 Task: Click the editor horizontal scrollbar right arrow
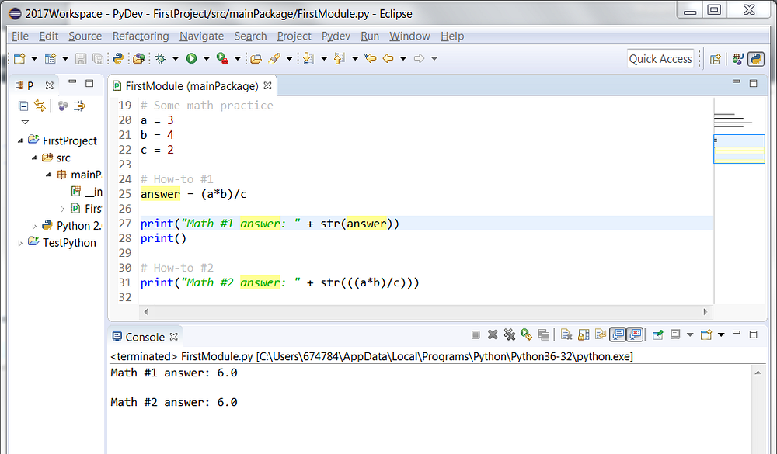coord(706,312)
